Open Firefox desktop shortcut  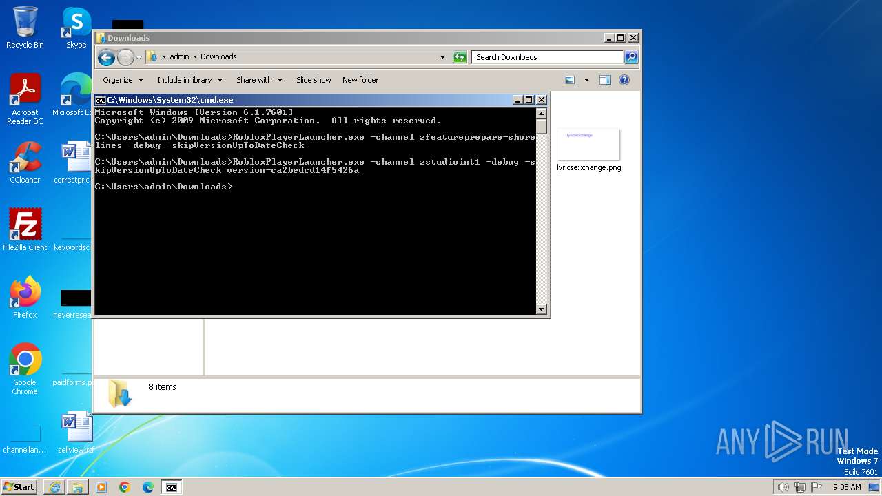(x=25, y=298)
